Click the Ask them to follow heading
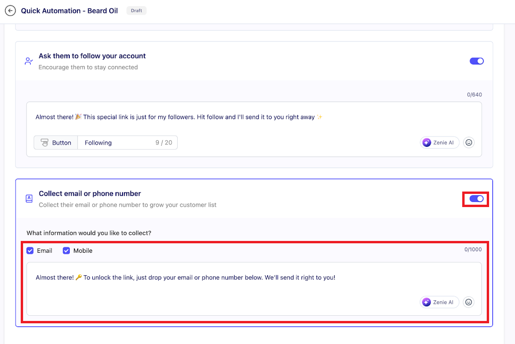 92,56
